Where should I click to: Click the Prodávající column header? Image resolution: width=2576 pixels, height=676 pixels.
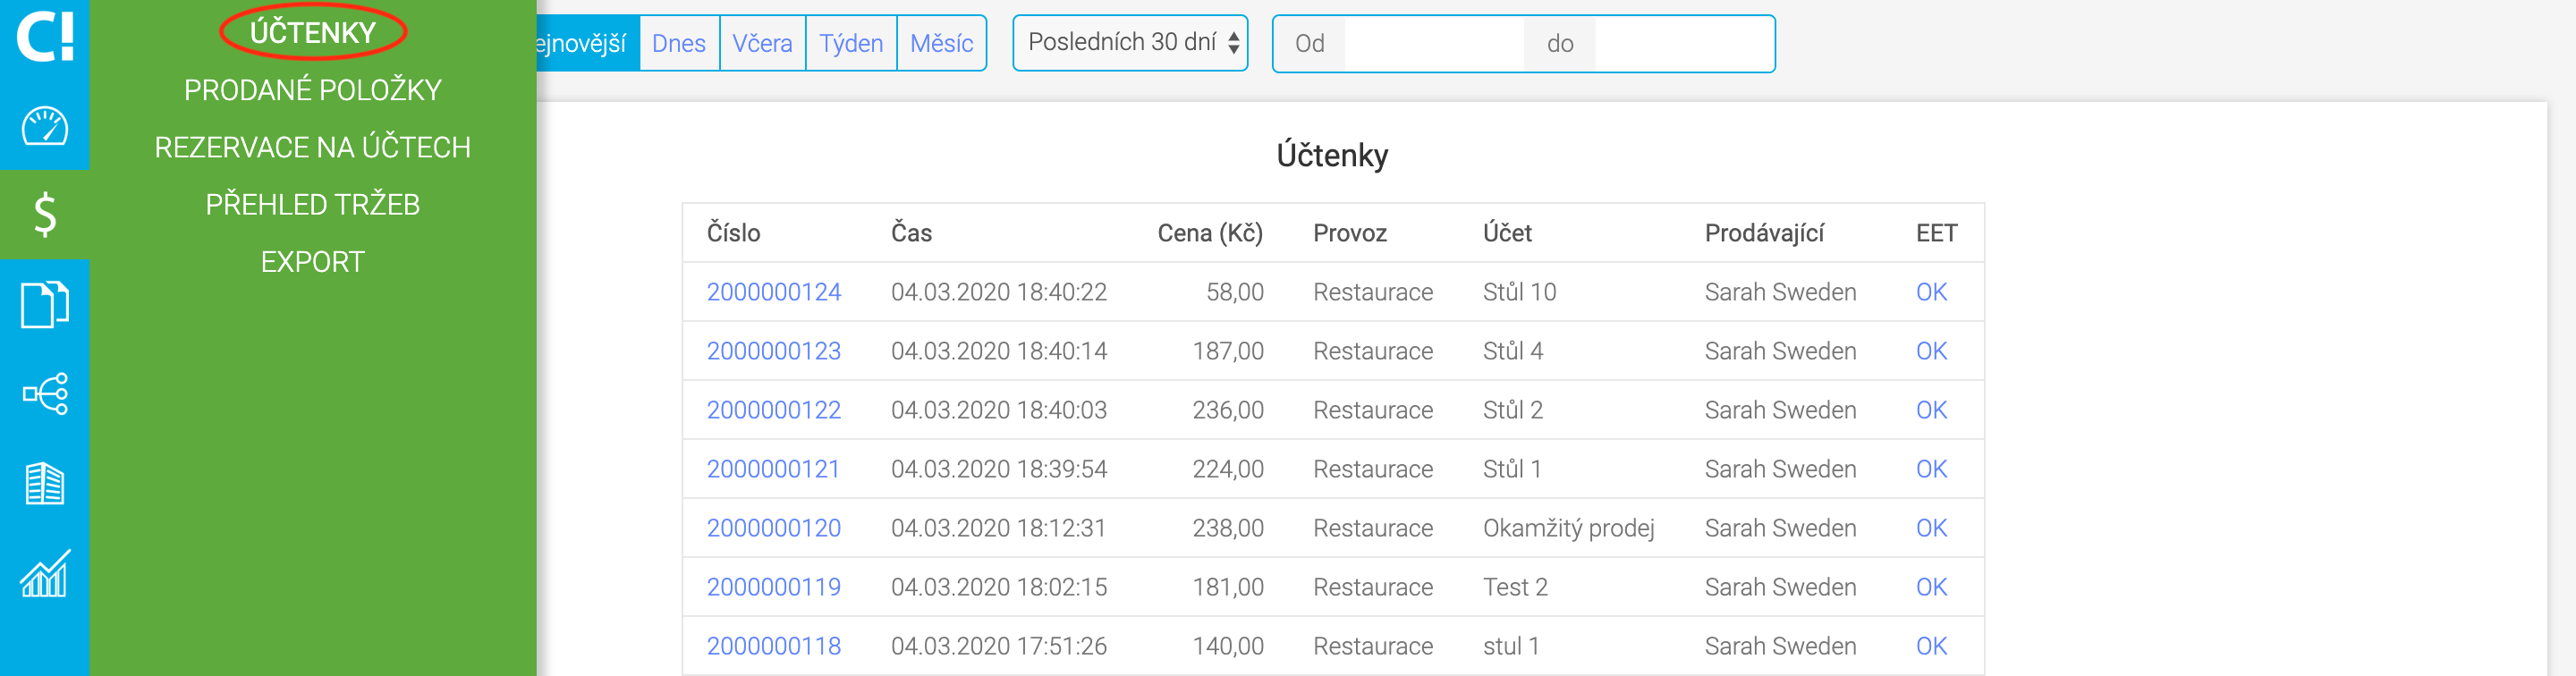[x=1764, y=233]
